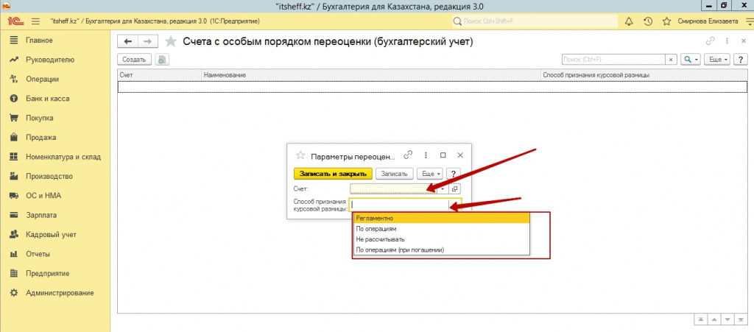
Task: Open the hamburger menu beside 1C logo
Action: click(x=35, y=23)
